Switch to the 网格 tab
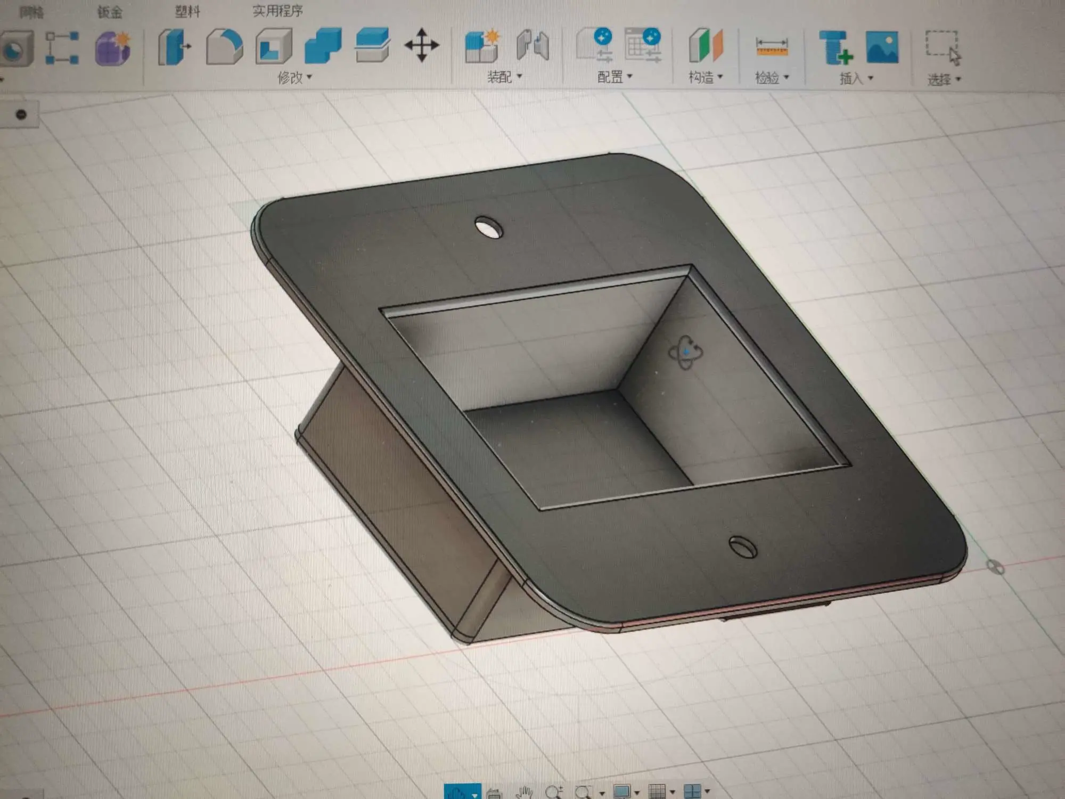Image resolution: width=1065 pixels, height=799 pixels. 31,12
